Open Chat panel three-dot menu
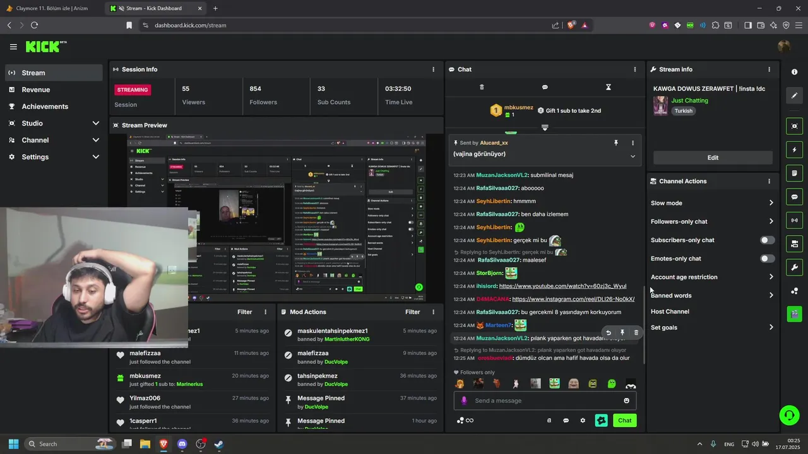Image resolution: width=808 pixels, height=454 pixels. click(635, 69)
